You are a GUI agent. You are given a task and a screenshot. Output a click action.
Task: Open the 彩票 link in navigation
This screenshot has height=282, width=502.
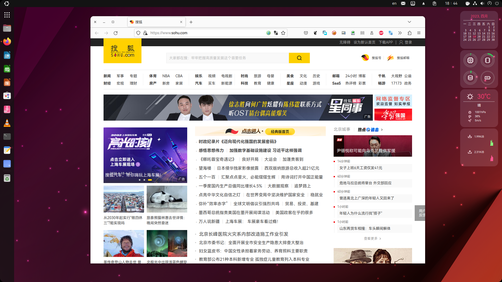pyautogui.click(x=362, y=83)
